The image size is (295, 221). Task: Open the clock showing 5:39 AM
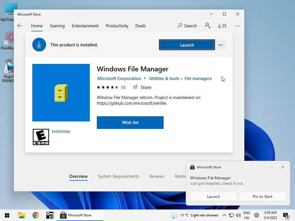point(270,215)
